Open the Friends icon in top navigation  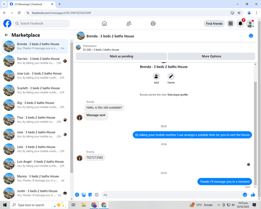129,24
